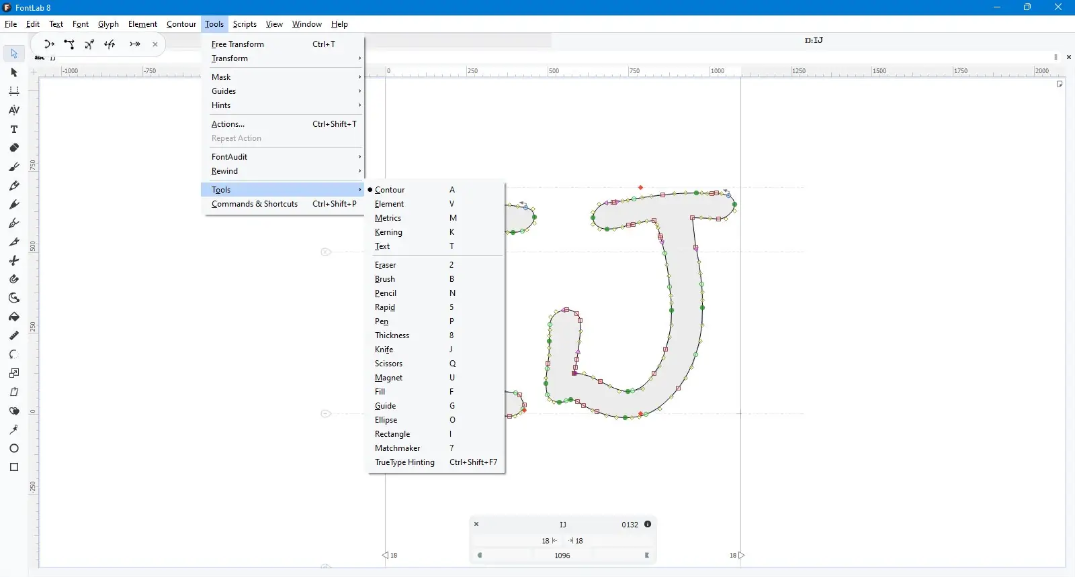Click the right sidebearing triangle handle on canvas
1075x577 pixels.
pos(742,555)
